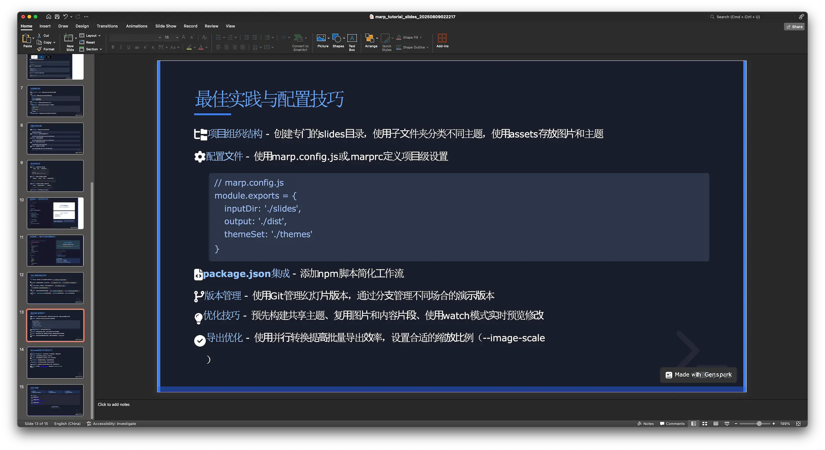Switch to Slide Sorter view icon
The height and width of the screenshot is (450, 825).
(705, 424)
